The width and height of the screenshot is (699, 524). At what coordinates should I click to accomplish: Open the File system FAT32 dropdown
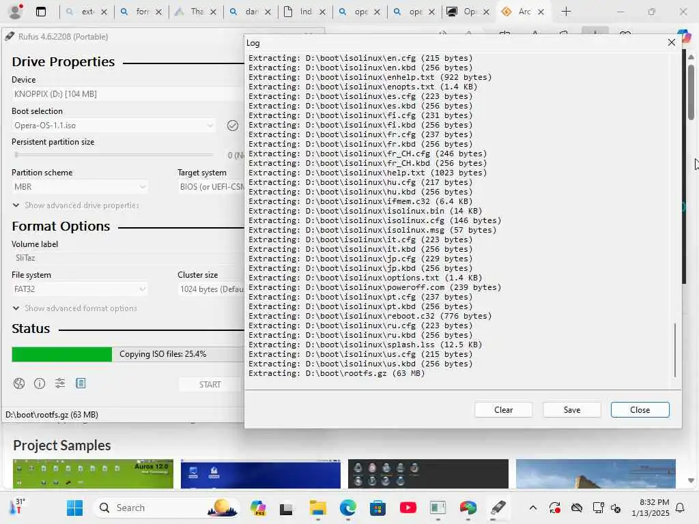coord(80,289)
